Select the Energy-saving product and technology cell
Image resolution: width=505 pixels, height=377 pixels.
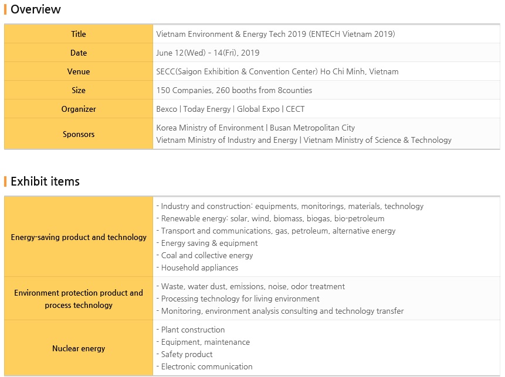click(79, 237)
